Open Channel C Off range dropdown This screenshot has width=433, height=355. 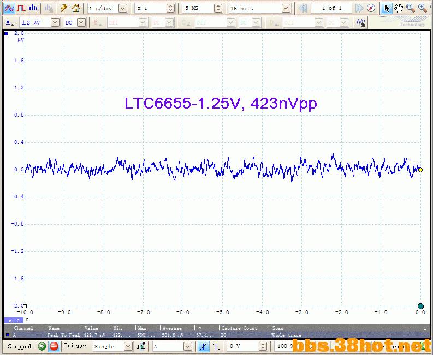pos(231,22)
